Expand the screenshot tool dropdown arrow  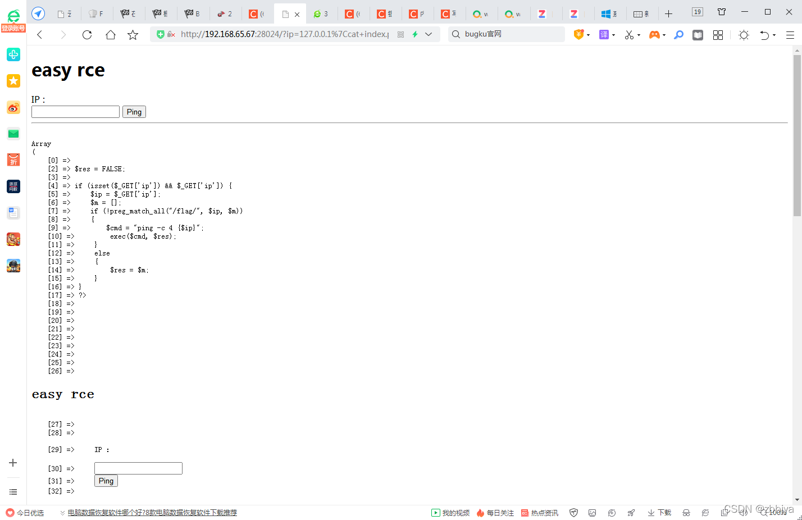click(639, 35)
